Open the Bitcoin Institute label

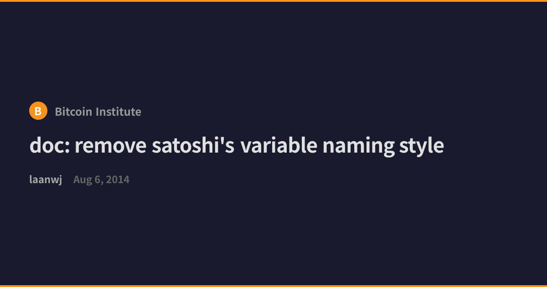[x=98, y=112]
